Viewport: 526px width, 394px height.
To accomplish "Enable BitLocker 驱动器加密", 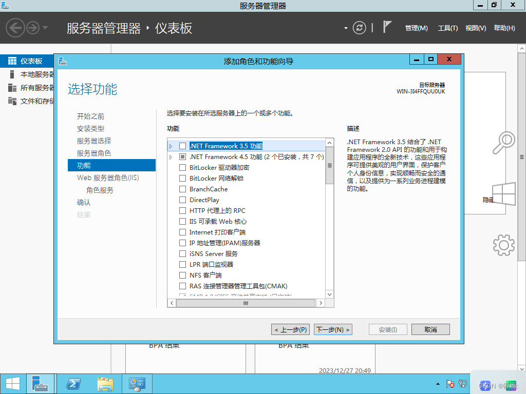I will [x=182, y=168].
